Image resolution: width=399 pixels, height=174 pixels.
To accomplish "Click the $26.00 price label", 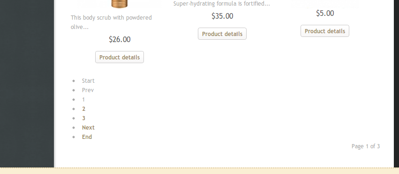I will [x=120, y=39].
